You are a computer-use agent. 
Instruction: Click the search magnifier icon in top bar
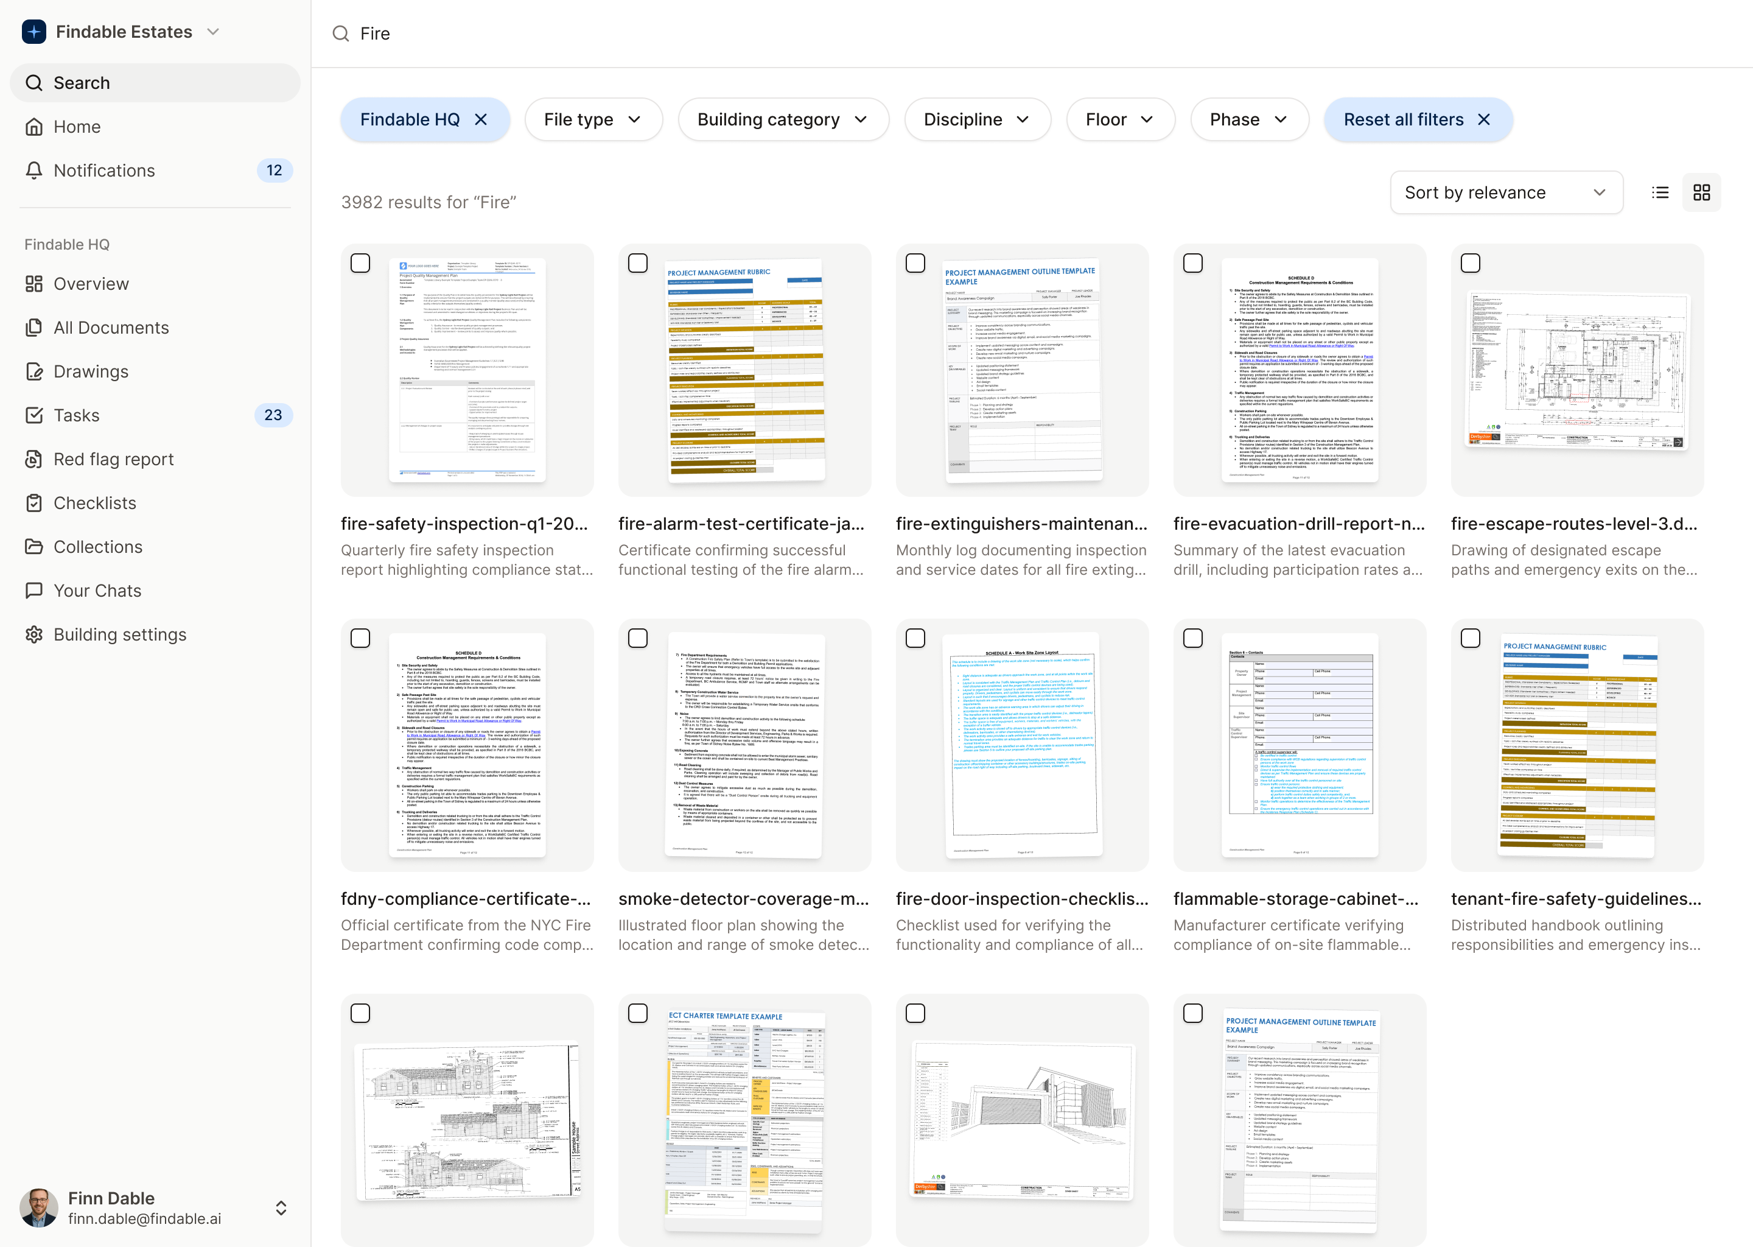point(341,33)
